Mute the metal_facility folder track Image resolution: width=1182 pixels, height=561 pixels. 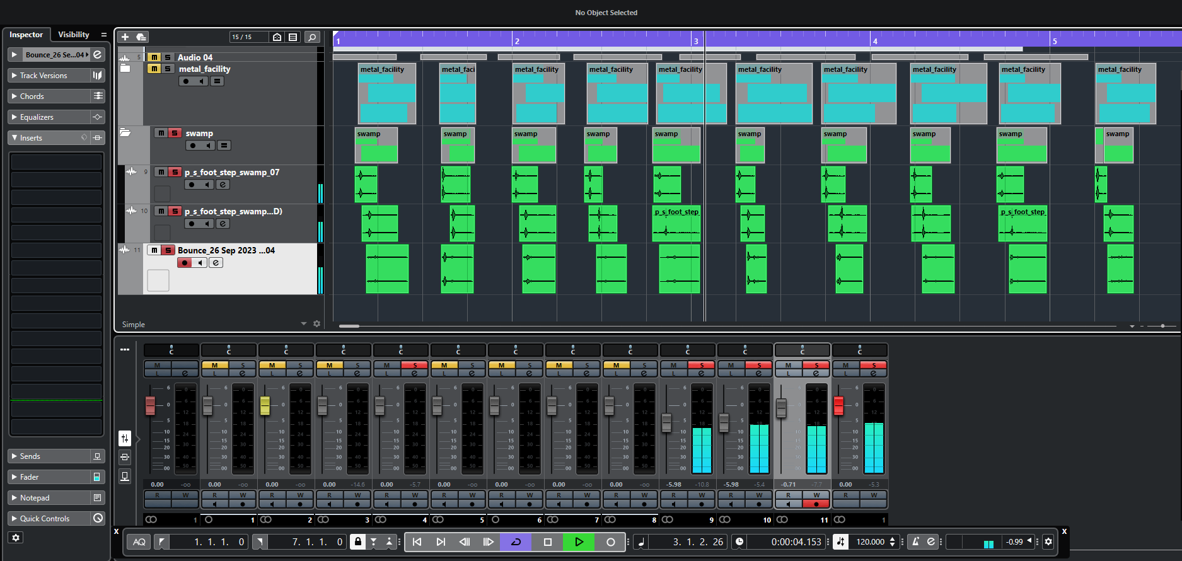click(x=154, y=69)
